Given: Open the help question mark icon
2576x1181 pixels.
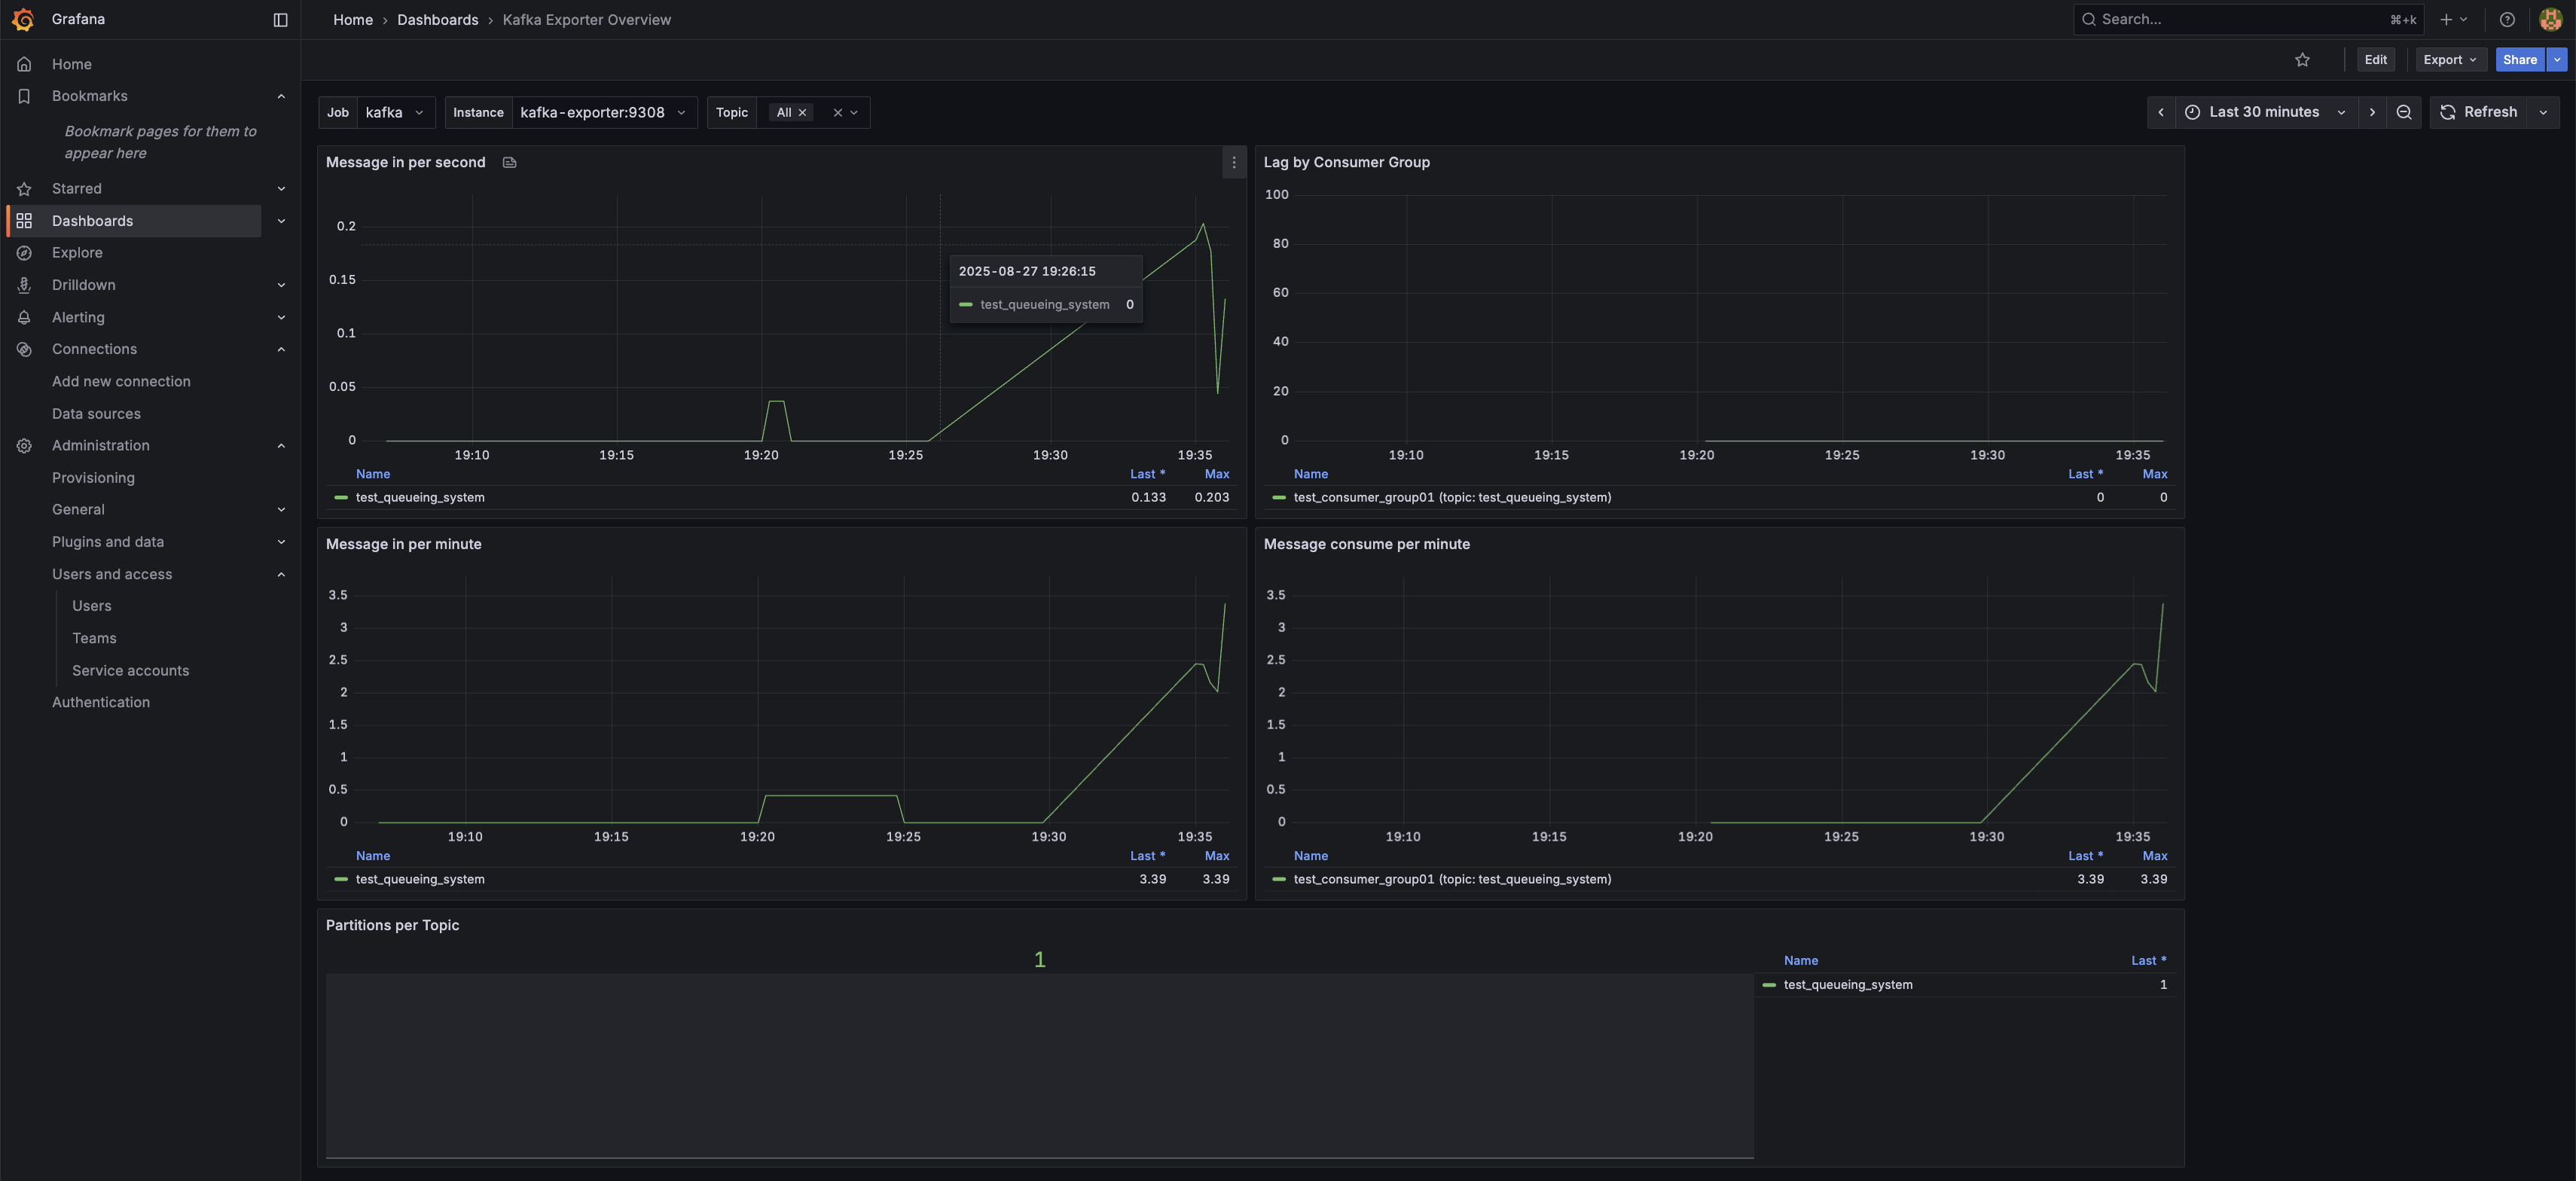Looking at the screenshot, I should pos(2506,20).
